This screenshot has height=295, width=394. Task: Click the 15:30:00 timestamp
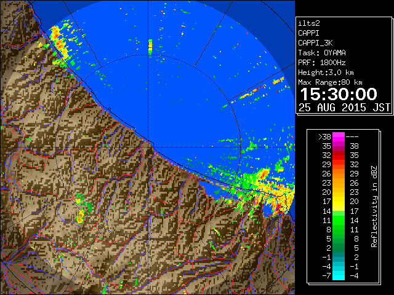point(339,94)
